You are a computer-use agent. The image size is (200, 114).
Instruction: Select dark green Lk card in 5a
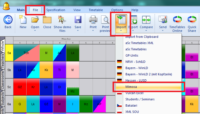pos(73,53)
